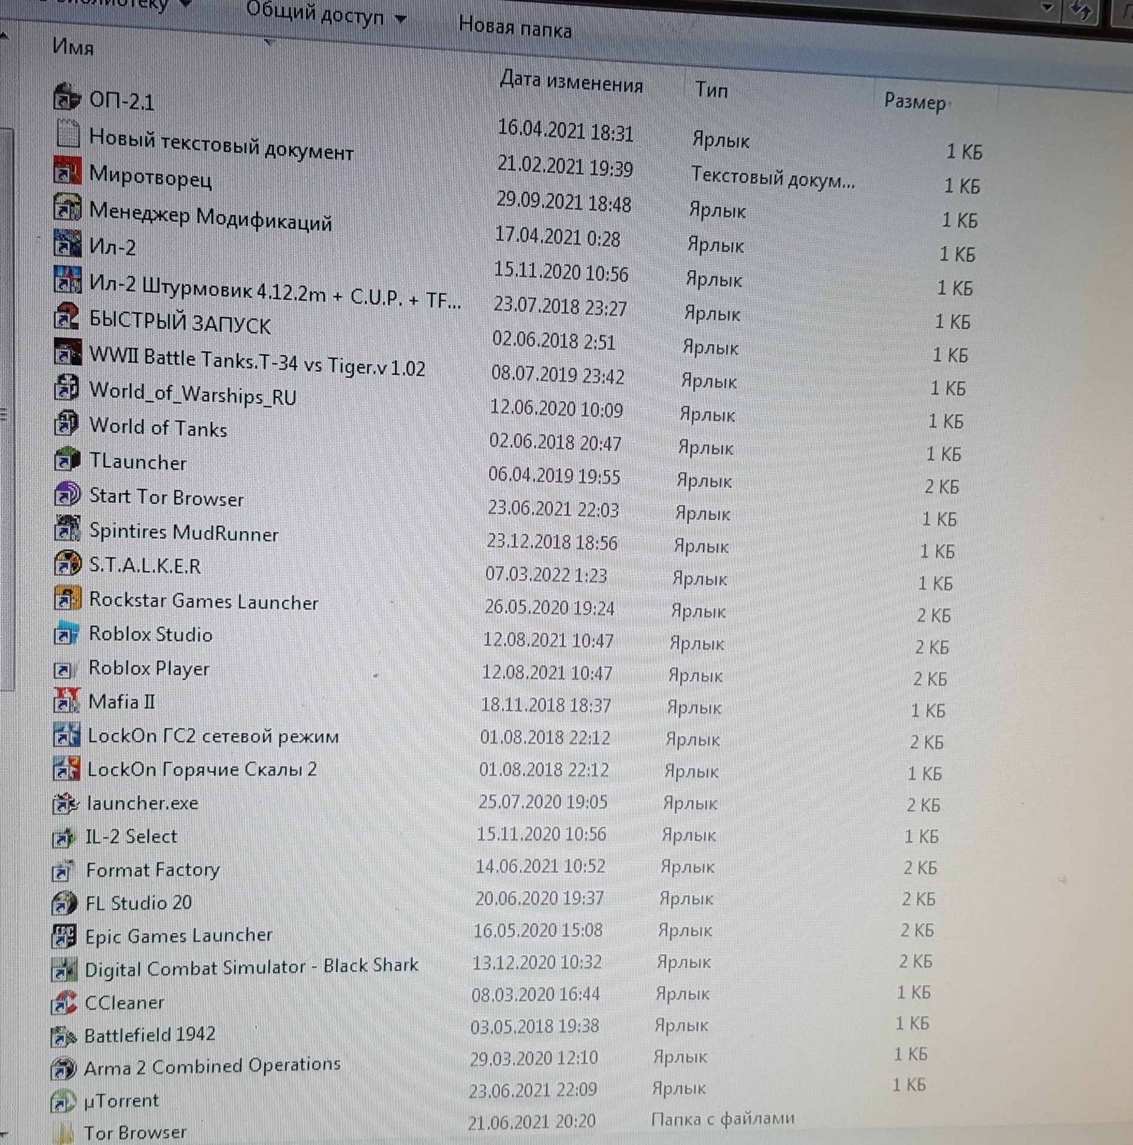The width and height of the screenshot is (1133, 1145).
Task: Click the date '25.07.2020 19:05'
Action: 542,801
